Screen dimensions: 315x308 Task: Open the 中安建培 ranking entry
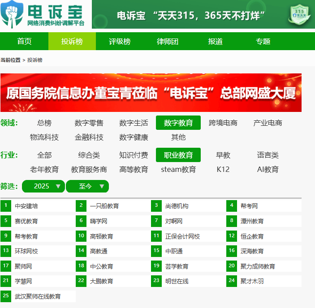point(26,206)
